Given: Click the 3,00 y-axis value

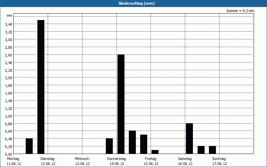Looking at the screenshot, I should click(x=9, y=40).
